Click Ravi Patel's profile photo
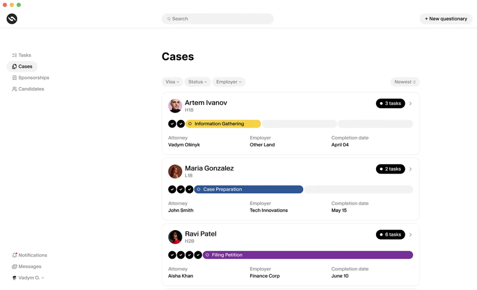477x290 pixels. pyautogui.click(x=175, y=237)
